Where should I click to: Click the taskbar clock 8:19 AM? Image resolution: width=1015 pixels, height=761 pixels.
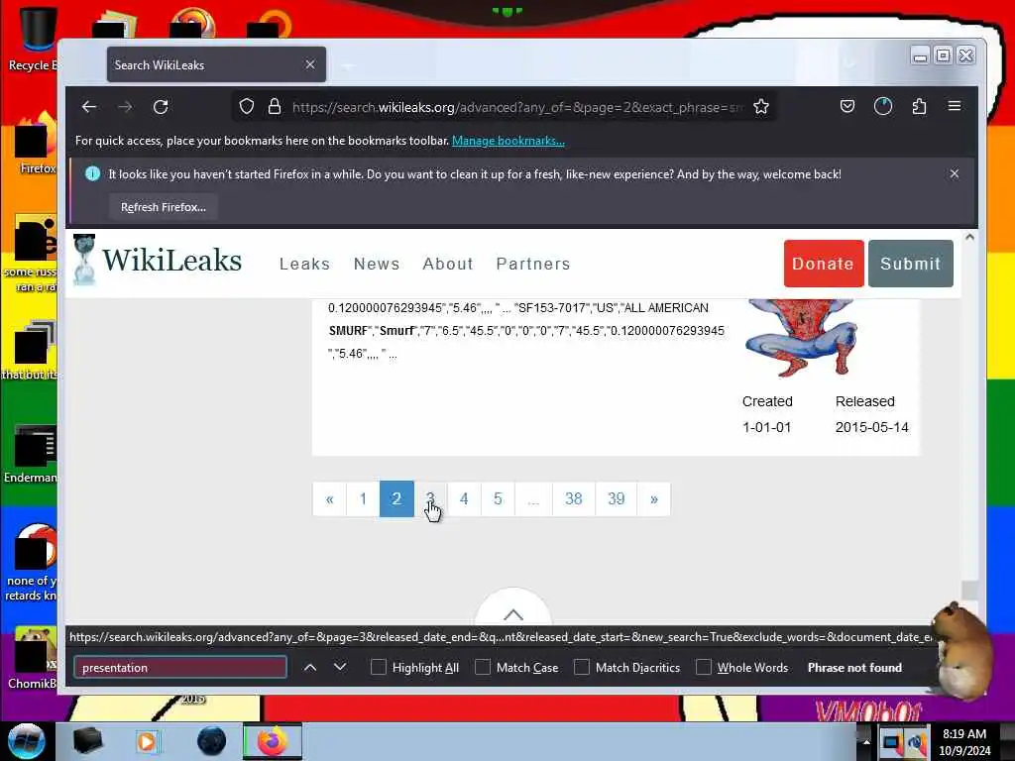tap(963, 734)
